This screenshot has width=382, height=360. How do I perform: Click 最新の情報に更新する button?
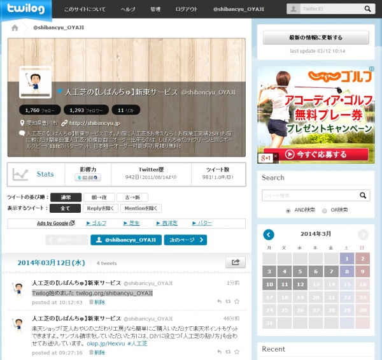click(x=316, y=38)
